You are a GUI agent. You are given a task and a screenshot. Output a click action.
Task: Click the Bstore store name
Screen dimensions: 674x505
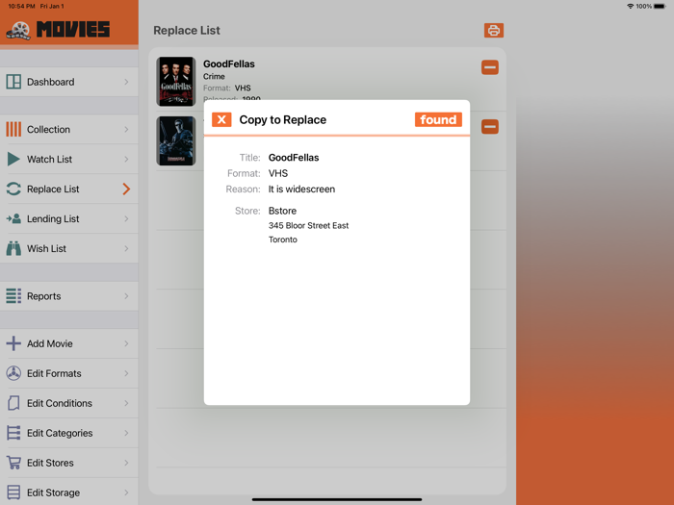coord(282,211)
